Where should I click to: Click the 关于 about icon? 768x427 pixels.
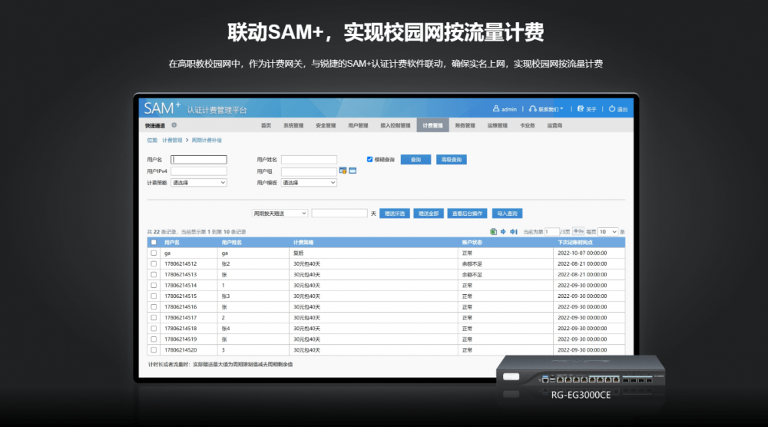581,109
